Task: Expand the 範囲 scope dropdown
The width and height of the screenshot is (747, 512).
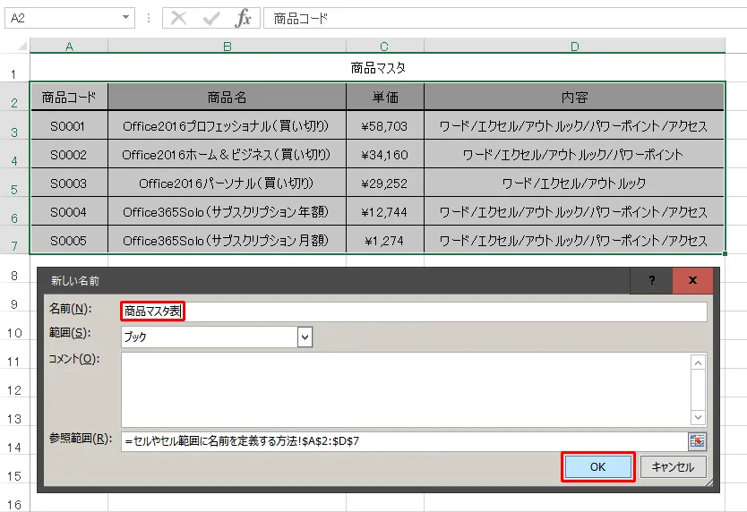Action: click(305, 337)
